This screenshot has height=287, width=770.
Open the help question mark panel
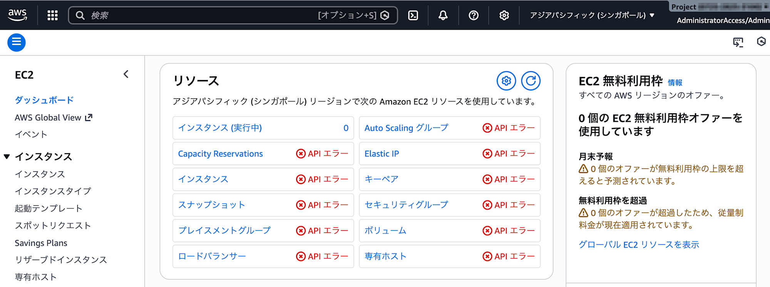pos(473,15)
